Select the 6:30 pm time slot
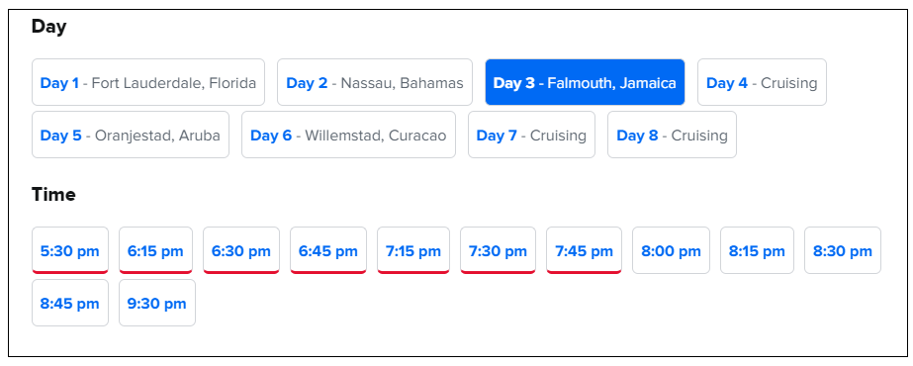The height and width of the screenshot is (366, 913). coord(241,250)
